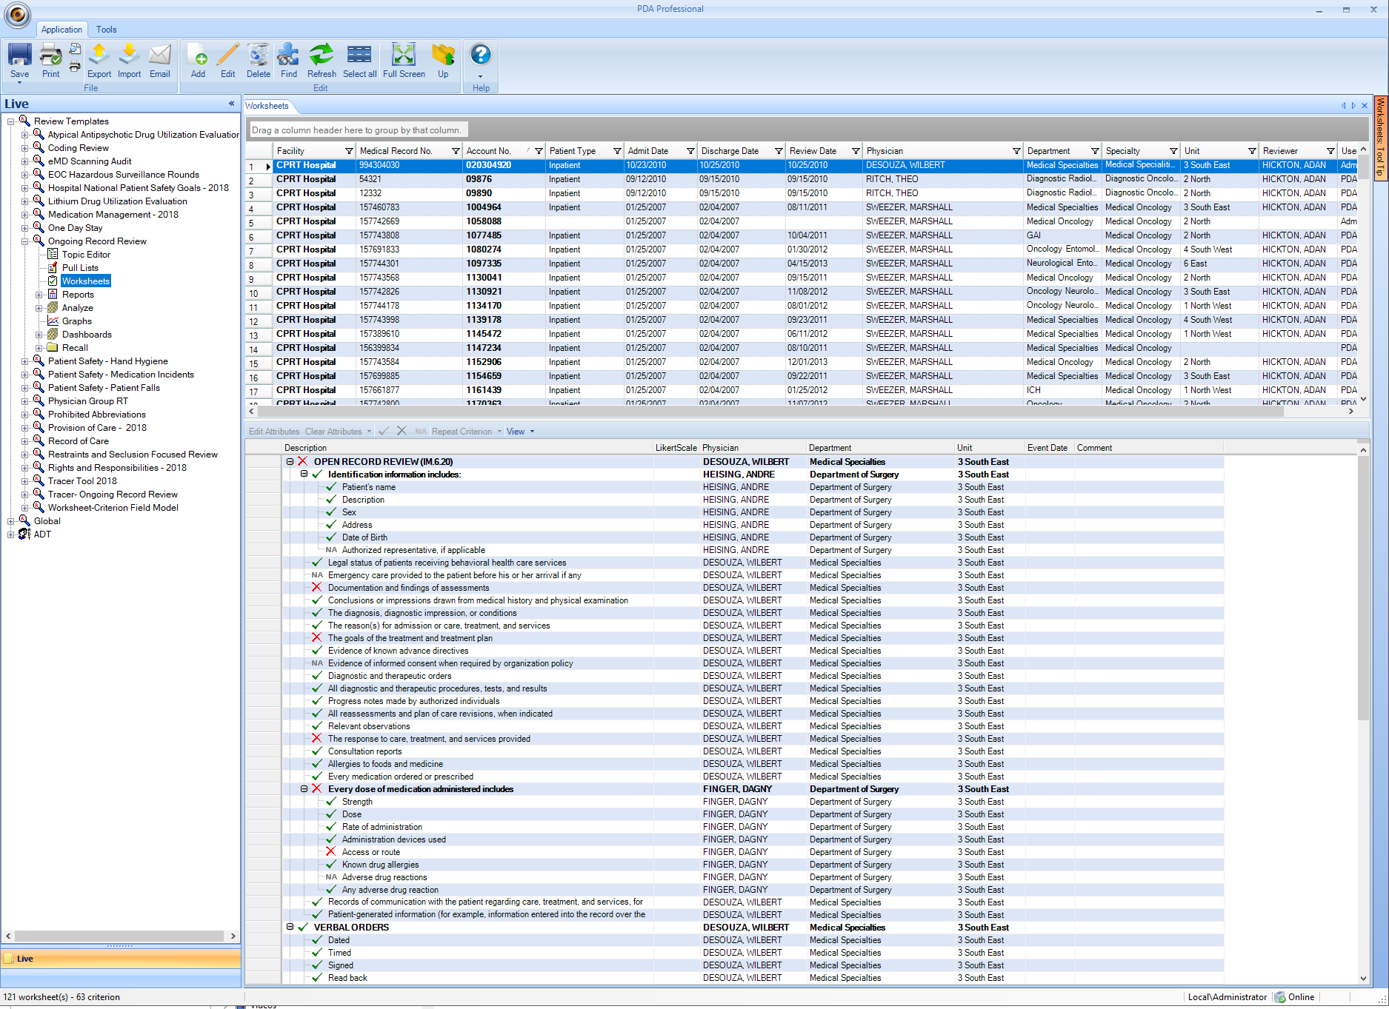This screenshot has height=1009, width=1389.
Task: Click the application orb button top-left
Action: tap(18, 15)
